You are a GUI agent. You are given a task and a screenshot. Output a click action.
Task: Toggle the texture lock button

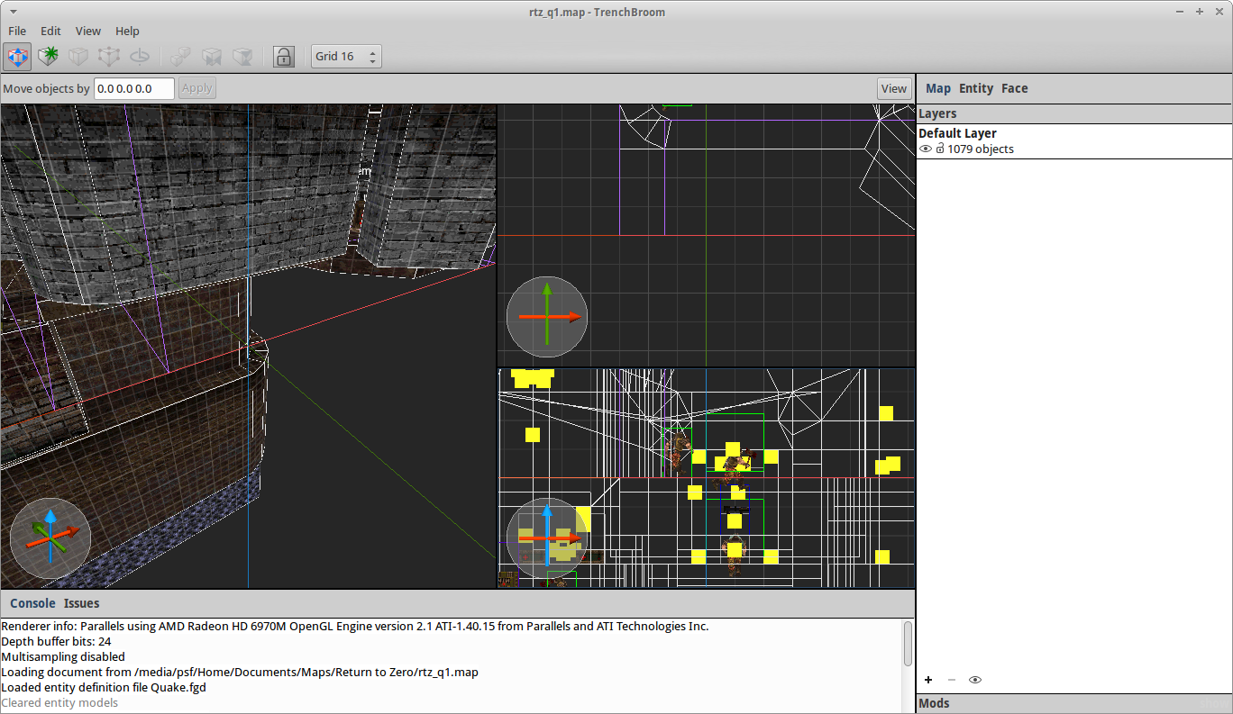coord(283,57)
